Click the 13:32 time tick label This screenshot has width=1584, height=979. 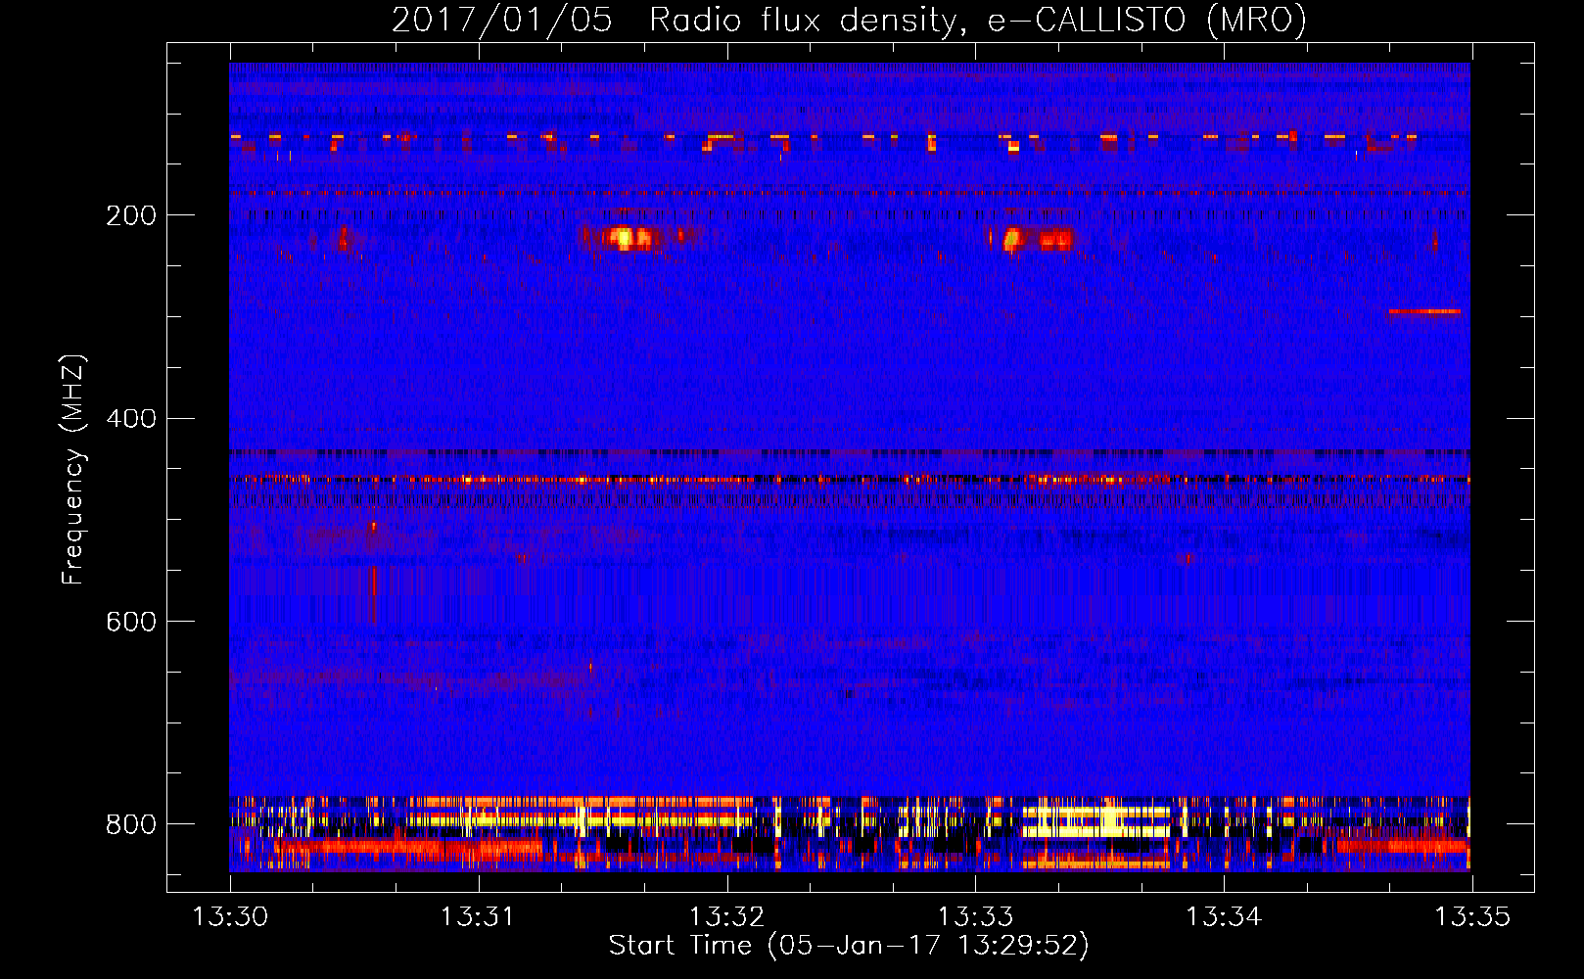[726, 917]
